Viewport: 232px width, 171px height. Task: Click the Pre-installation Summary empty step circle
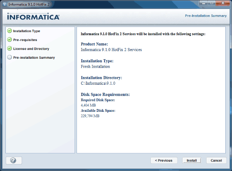(9, 57)
